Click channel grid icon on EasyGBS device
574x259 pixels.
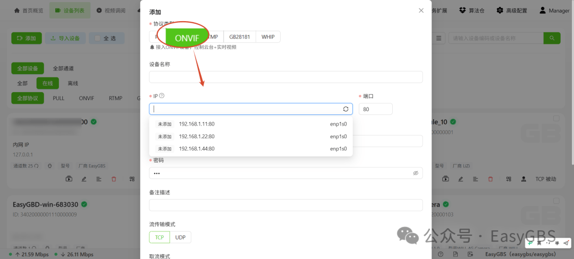[132, 179]
